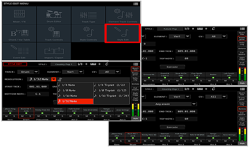Click Execute in the Future Pop panel
The image size is (249, 147).
(172, 67)
